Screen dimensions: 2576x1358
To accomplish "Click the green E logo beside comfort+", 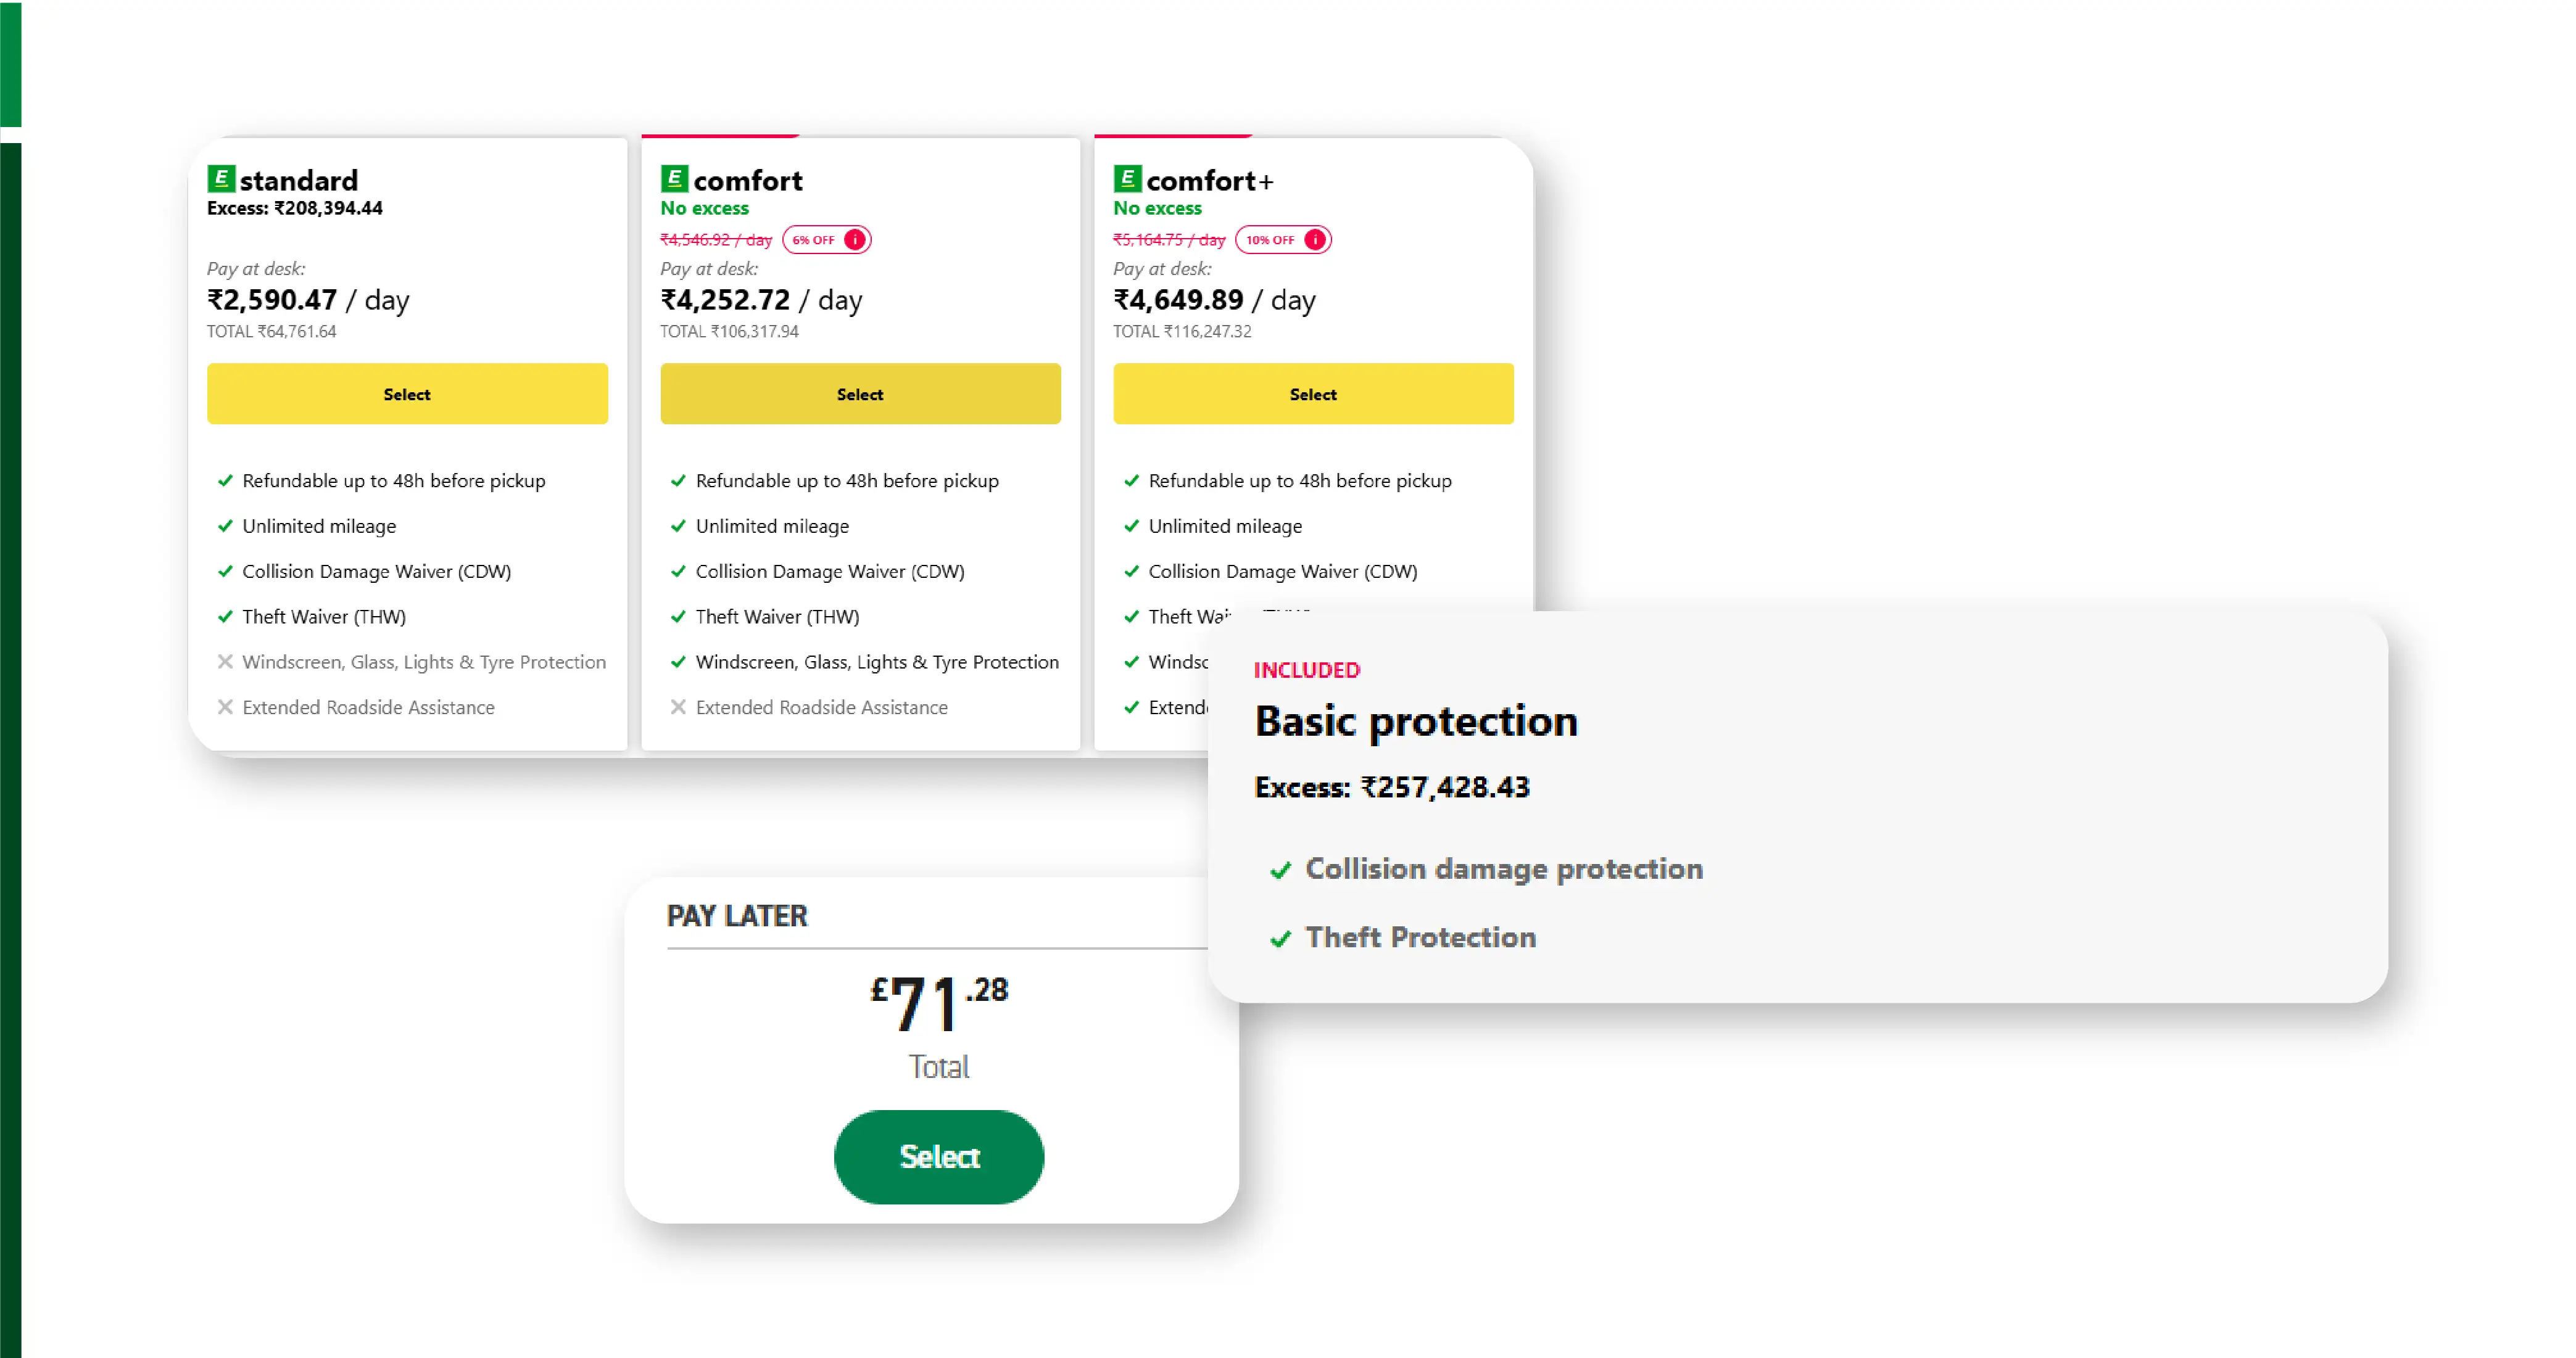I will pos(1127,179).
